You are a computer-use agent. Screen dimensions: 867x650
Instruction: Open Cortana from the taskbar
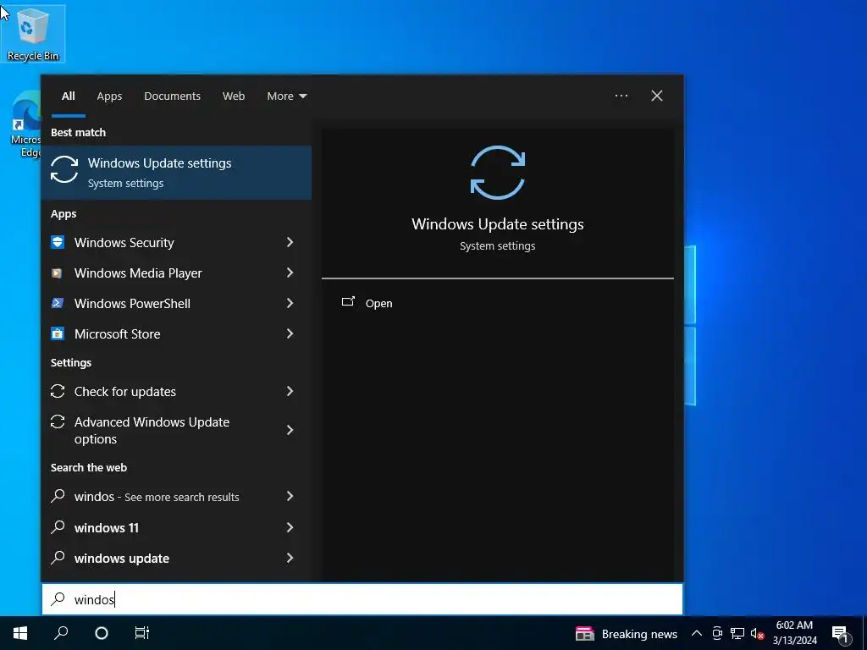tap(102, 633)
